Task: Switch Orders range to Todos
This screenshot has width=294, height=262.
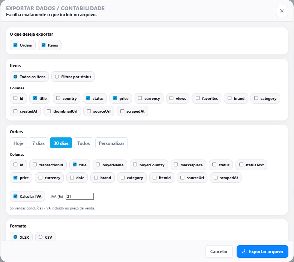Action: click(84, 143)
